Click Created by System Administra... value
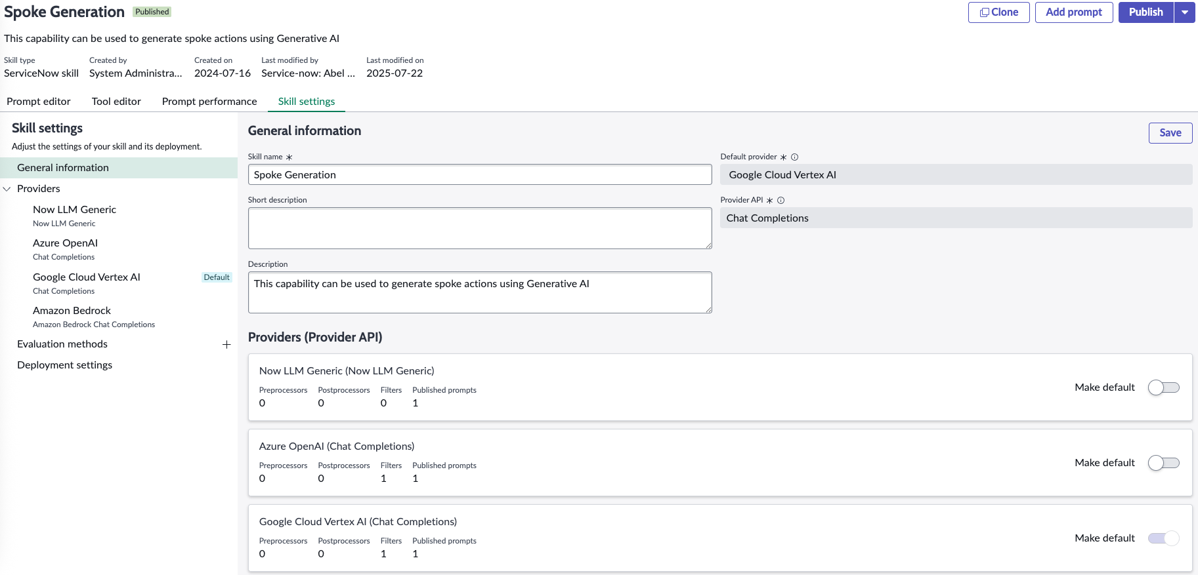Image resolution: width=1198 pixels, height=575 pixels. [136, 73]
